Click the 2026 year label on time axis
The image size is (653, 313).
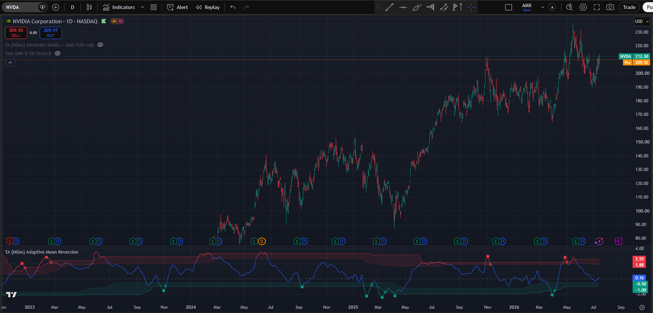(514, 307)
